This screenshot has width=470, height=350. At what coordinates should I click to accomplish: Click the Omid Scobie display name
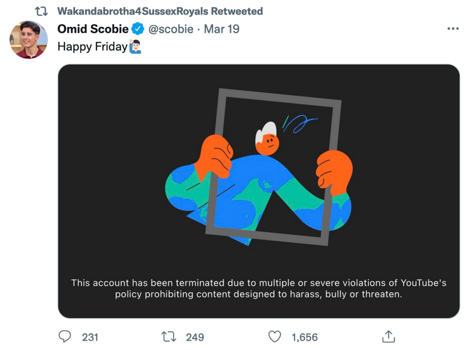(x=93, y=29)
